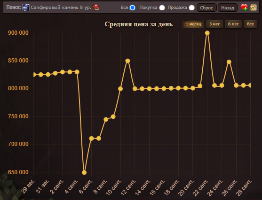Select the "Покупка" radio button
262x200 pixels.
click(x=162, y=8)
